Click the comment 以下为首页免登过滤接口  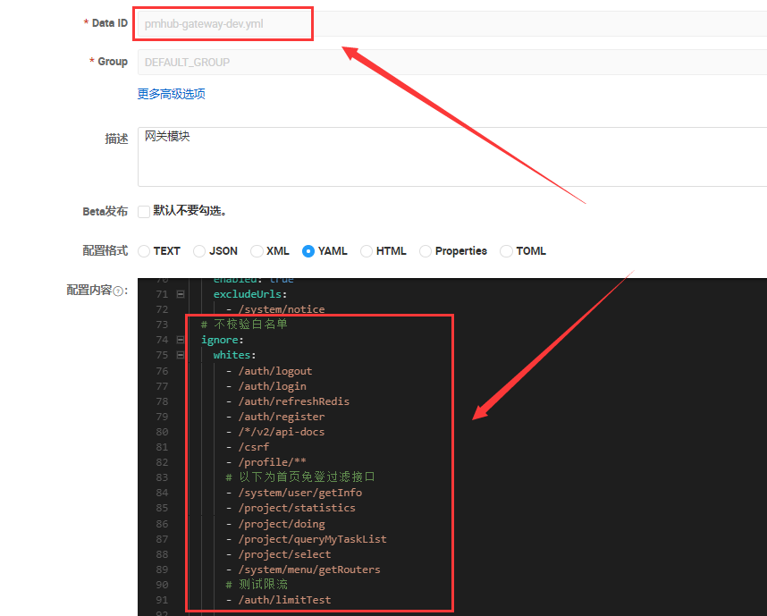300,477
